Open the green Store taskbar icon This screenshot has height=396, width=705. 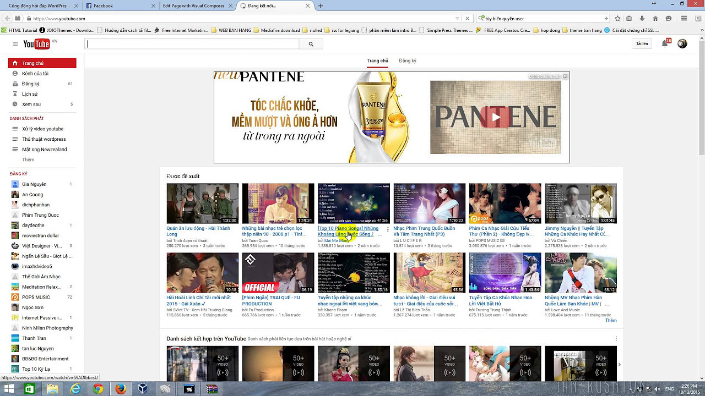30,389
